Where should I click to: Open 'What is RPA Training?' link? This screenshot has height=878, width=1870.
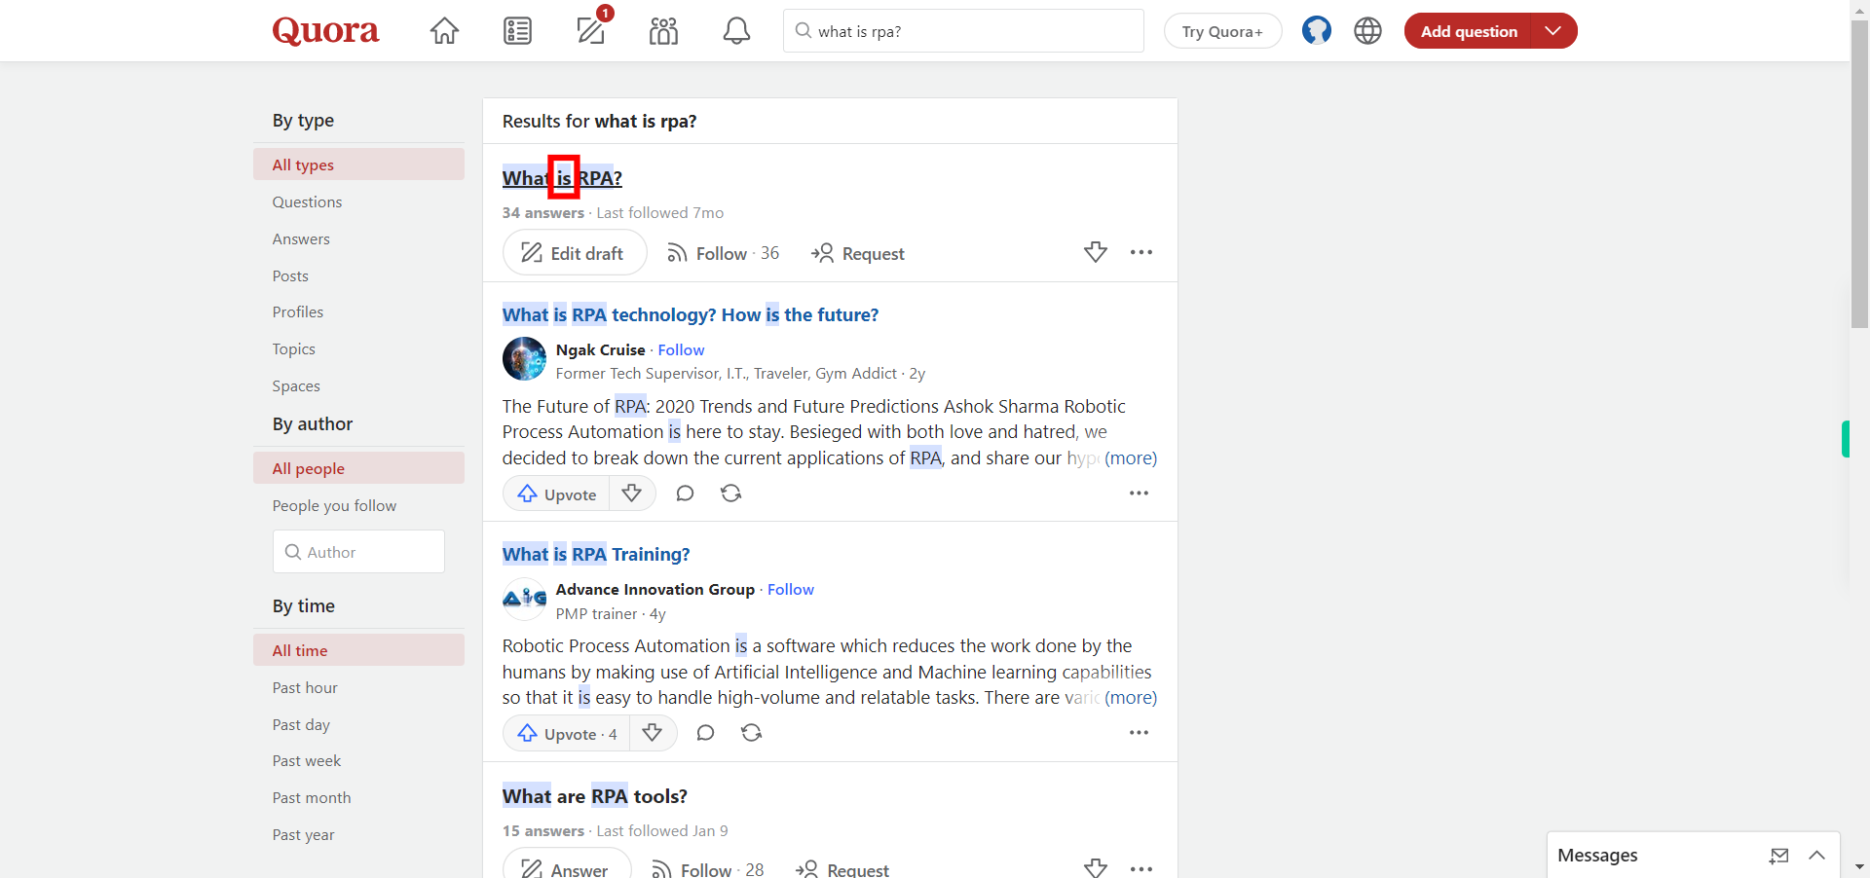[x=596, y=554]
